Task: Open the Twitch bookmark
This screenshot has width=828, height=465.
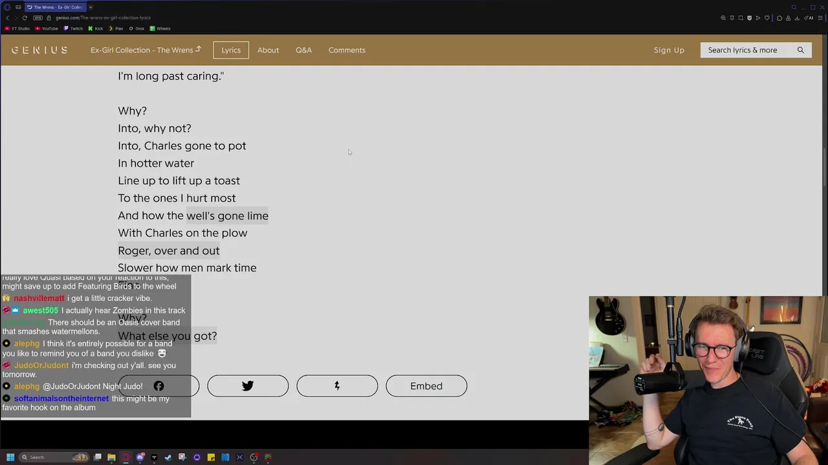Action: (x=73, y=28)
